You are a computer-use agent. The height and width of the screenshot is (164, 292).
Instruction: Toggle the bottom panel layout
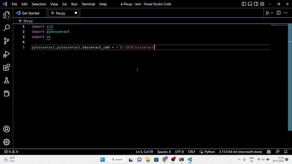click(x=250, y=4)
